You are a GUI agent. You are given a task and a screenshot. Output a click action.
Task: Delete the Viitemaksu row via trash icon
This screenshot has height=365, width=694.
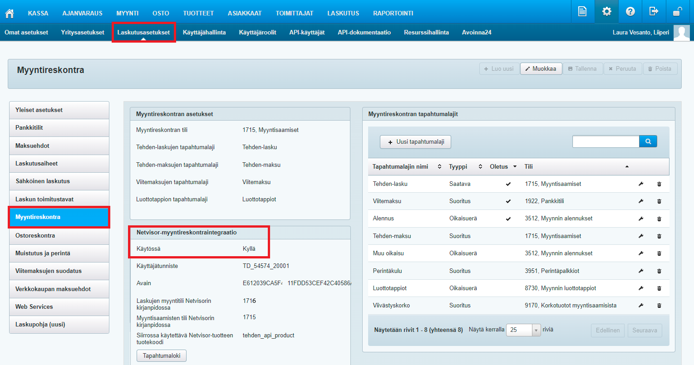pos(659,201)
